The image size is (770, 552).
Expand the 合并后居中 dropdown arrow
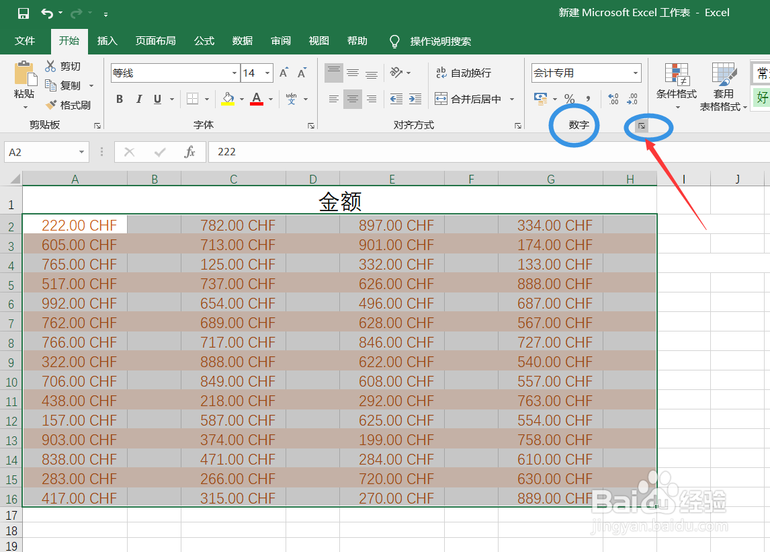point(512,99)
